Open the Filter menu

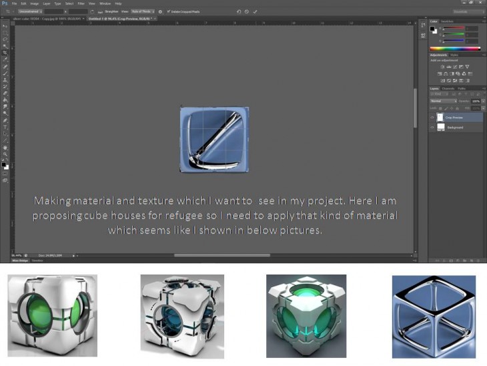coord(81,3)
